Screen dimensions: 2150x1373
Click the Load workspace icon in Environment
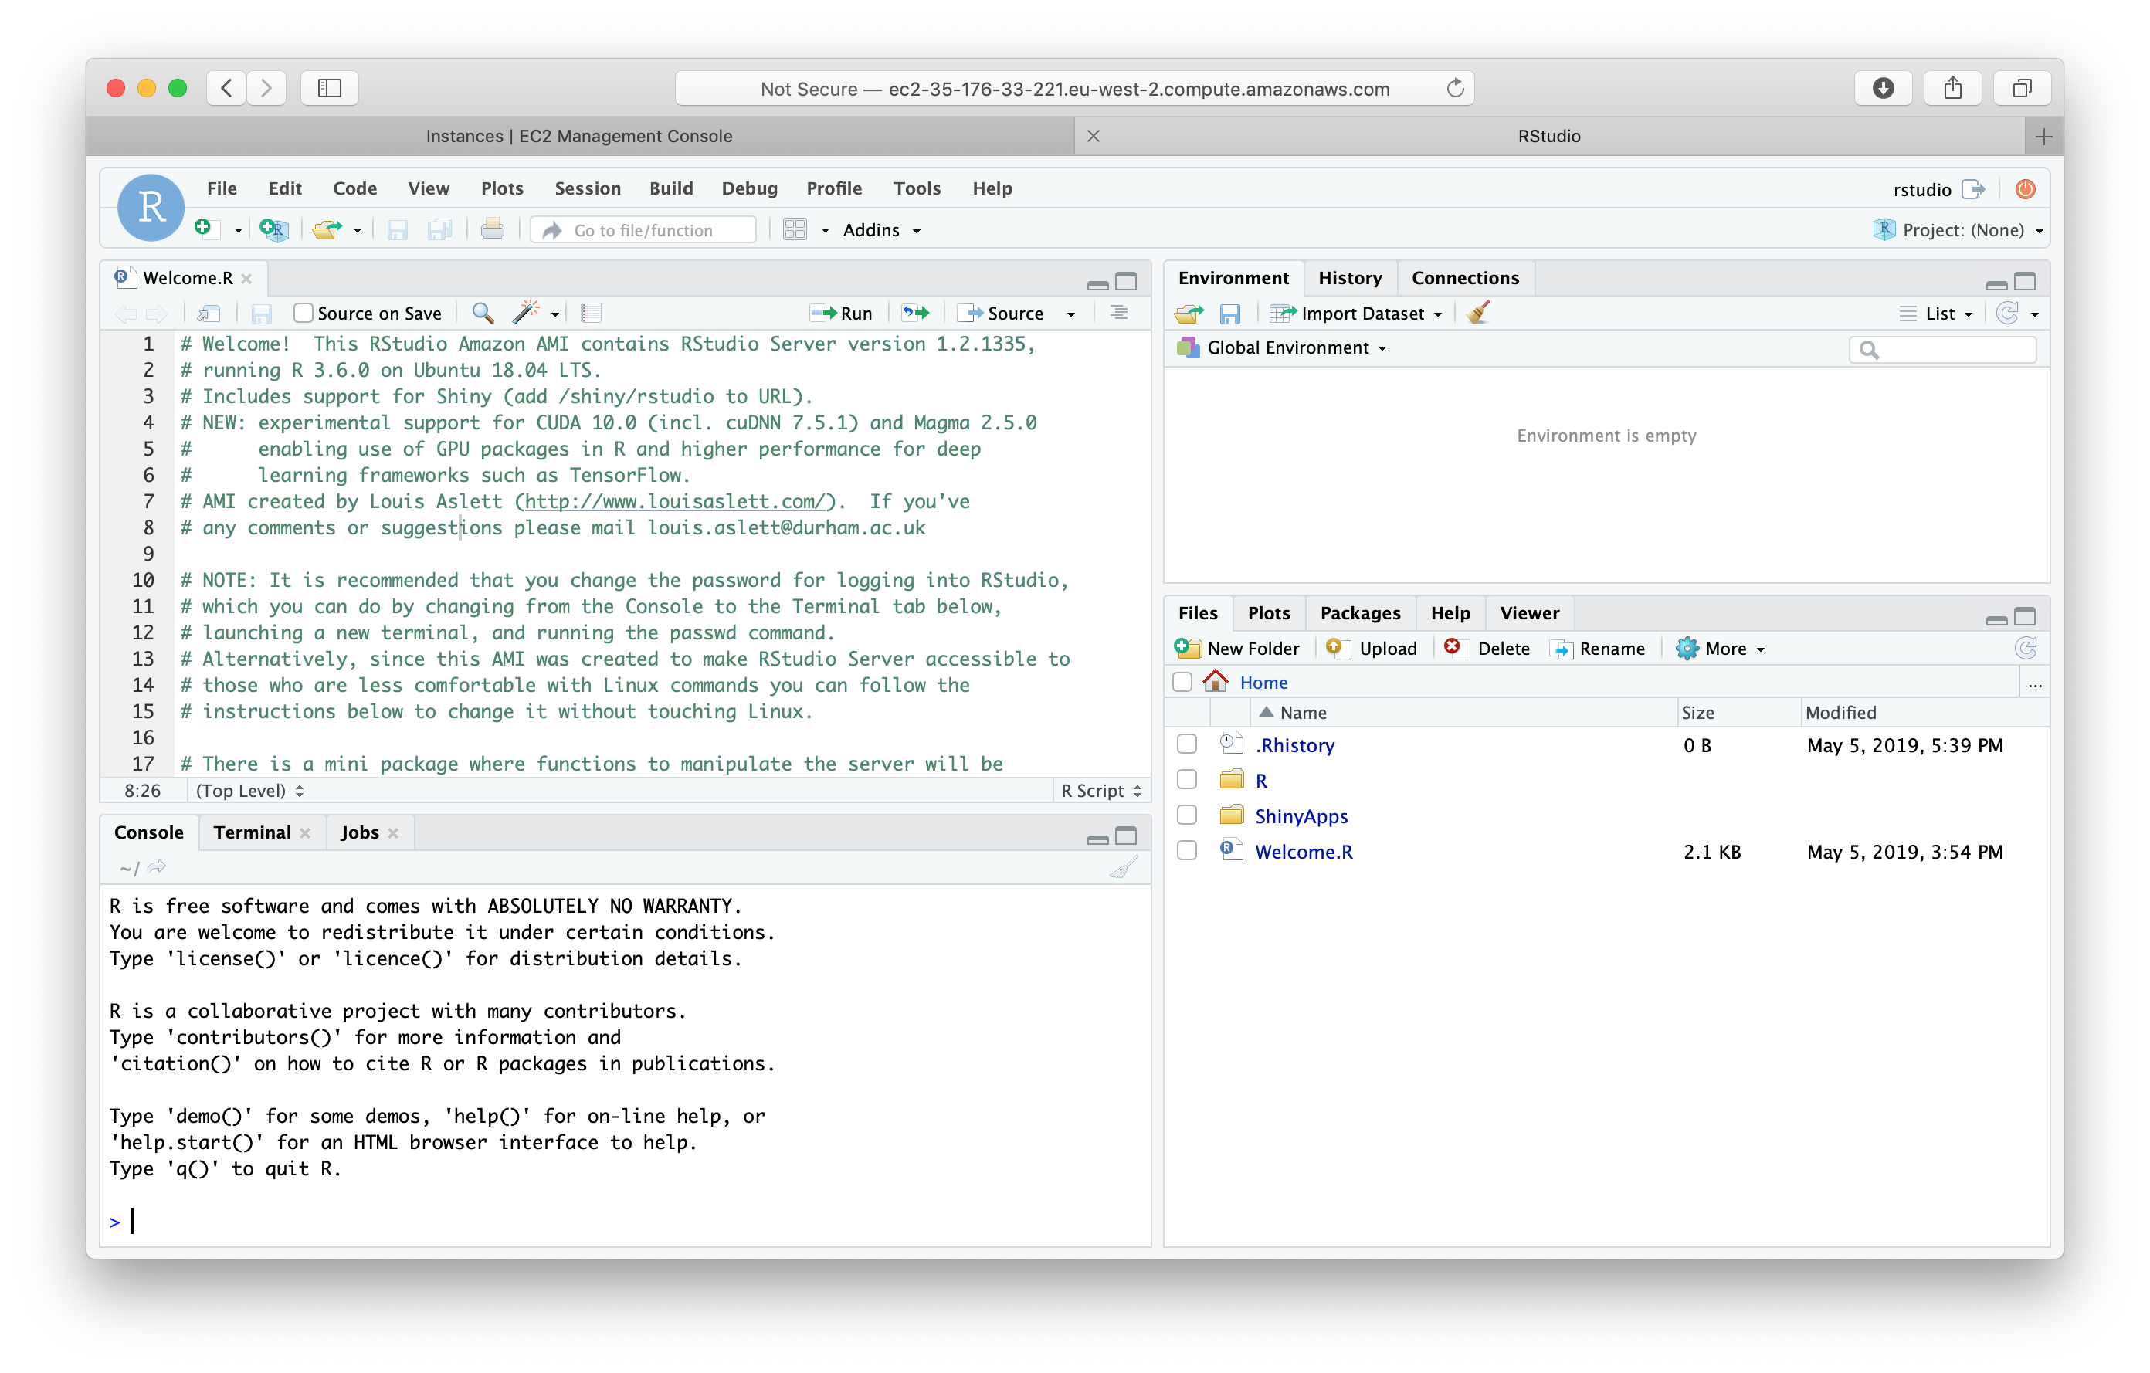tap(1189, 314)
